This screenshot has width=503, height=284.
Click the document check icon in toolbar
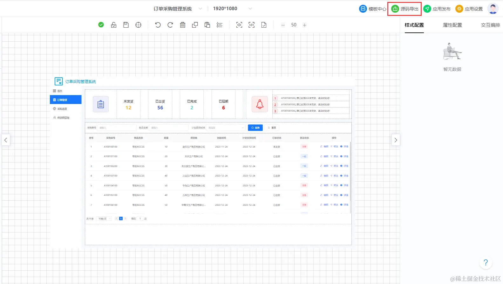[x=264, y=25]
